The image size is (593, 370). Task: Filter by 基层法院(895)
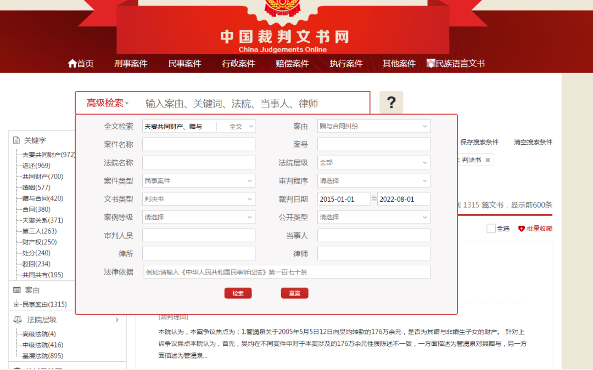tap(43, 356)
